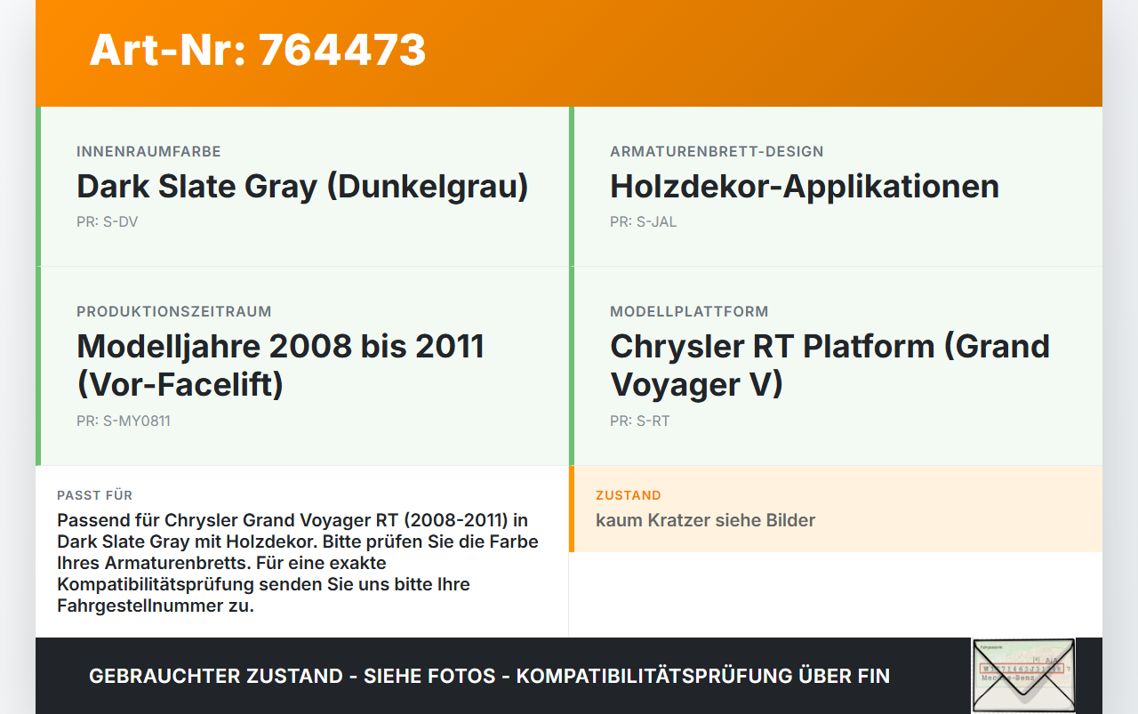The height and width of the screenshot is (714, 1138).
Task: Click the 'MODELLPLATTFORM' label
Action: [x=689, y=311]
